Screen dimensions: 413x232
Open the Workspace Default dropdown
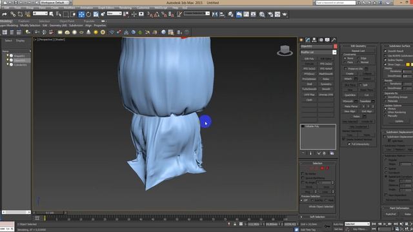54,3
